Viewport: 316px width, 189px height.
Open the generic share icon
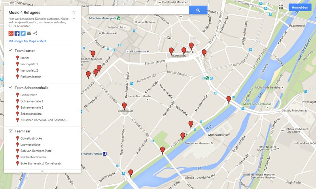coord(35,33)
